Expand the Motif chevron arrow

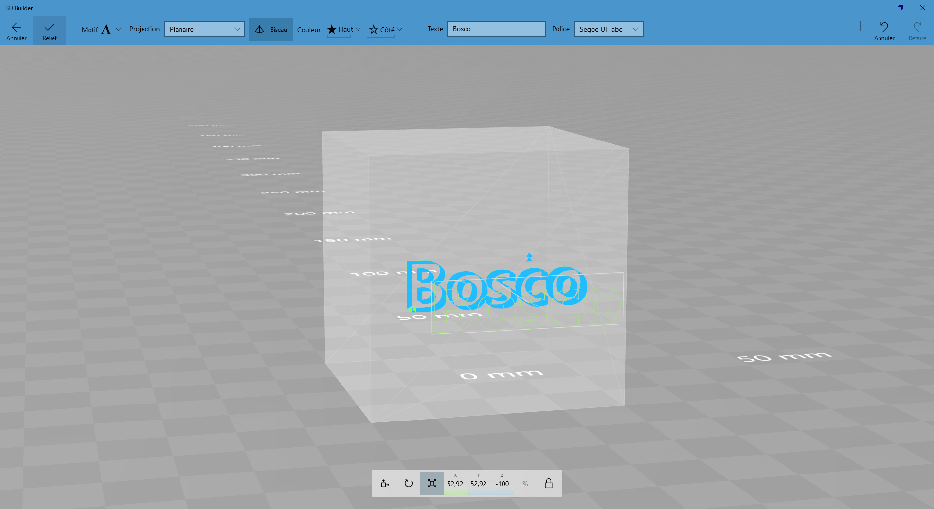pyautogui.click(x=119, y=29)
